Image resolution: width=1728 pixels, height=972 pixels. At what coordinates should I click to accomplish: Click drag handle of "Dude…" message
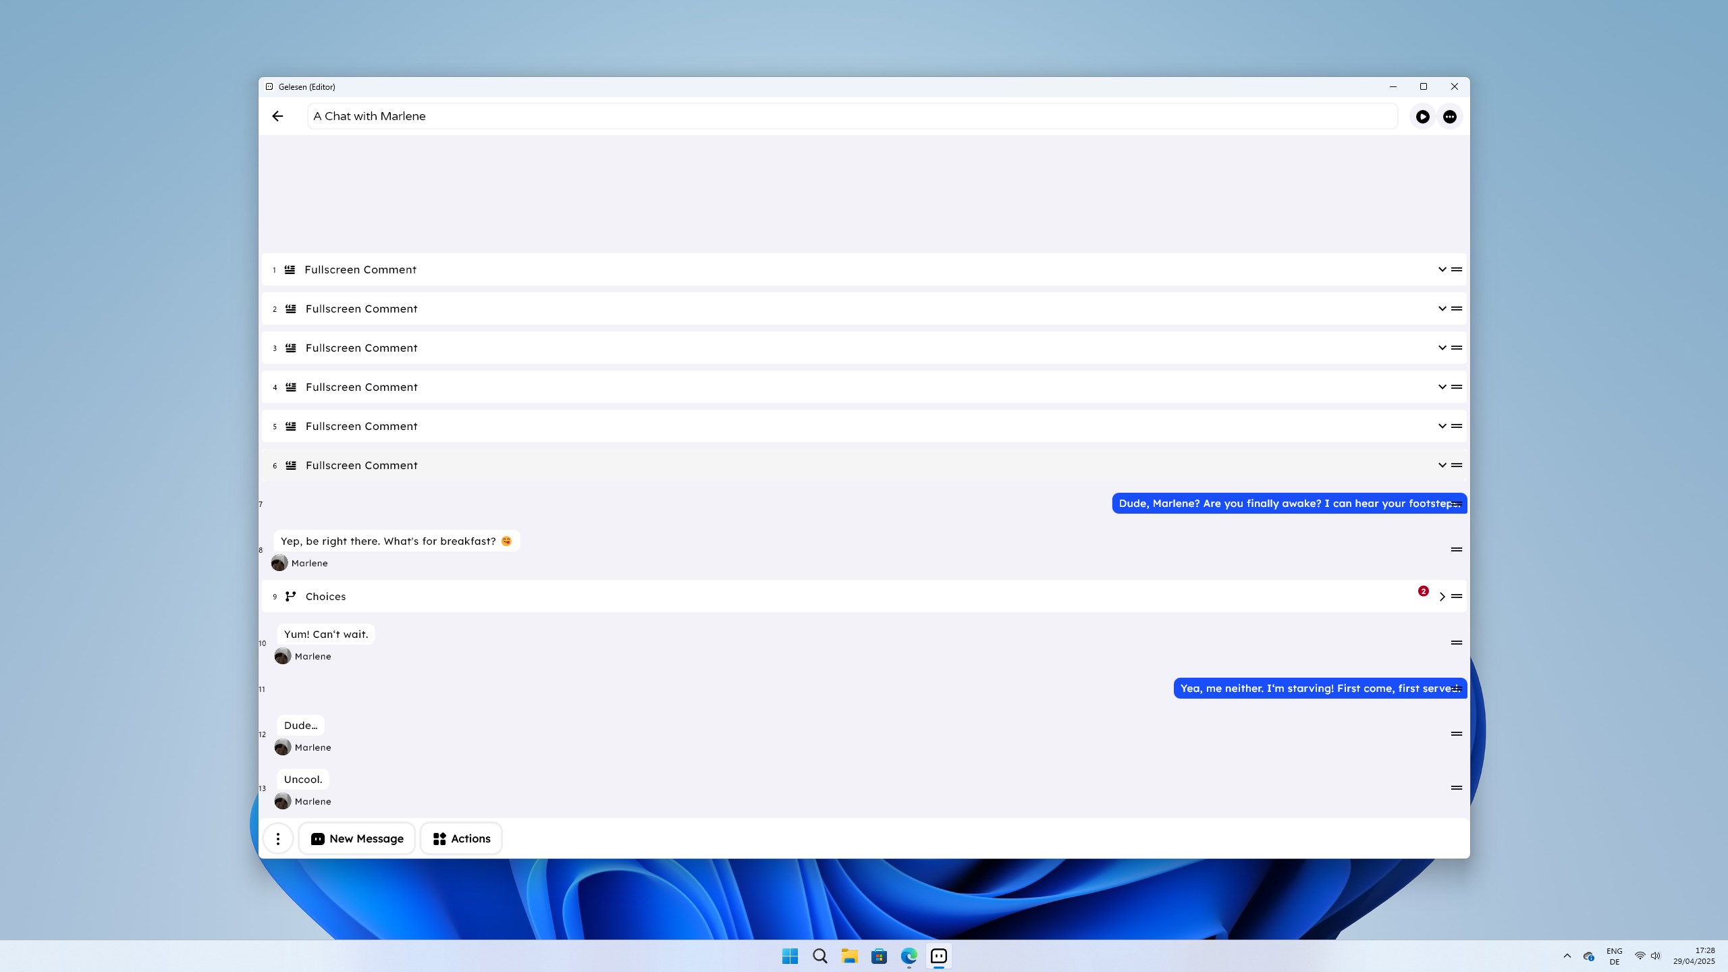coord(1456,734)
